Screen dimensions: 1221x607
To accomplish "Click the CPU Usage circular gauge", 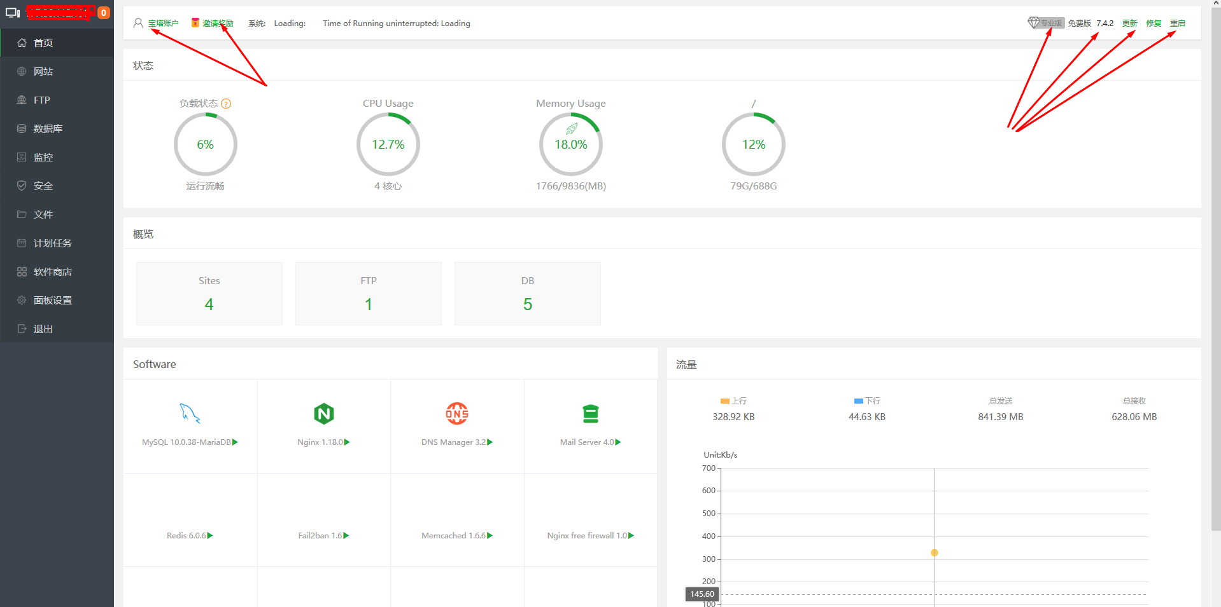I will pyautogui.click(x=388, y=145).
